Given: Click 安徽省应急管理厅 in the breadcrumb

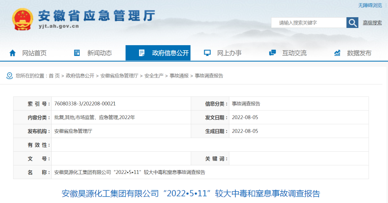Looking at the screenshot, I should point(119,76).
